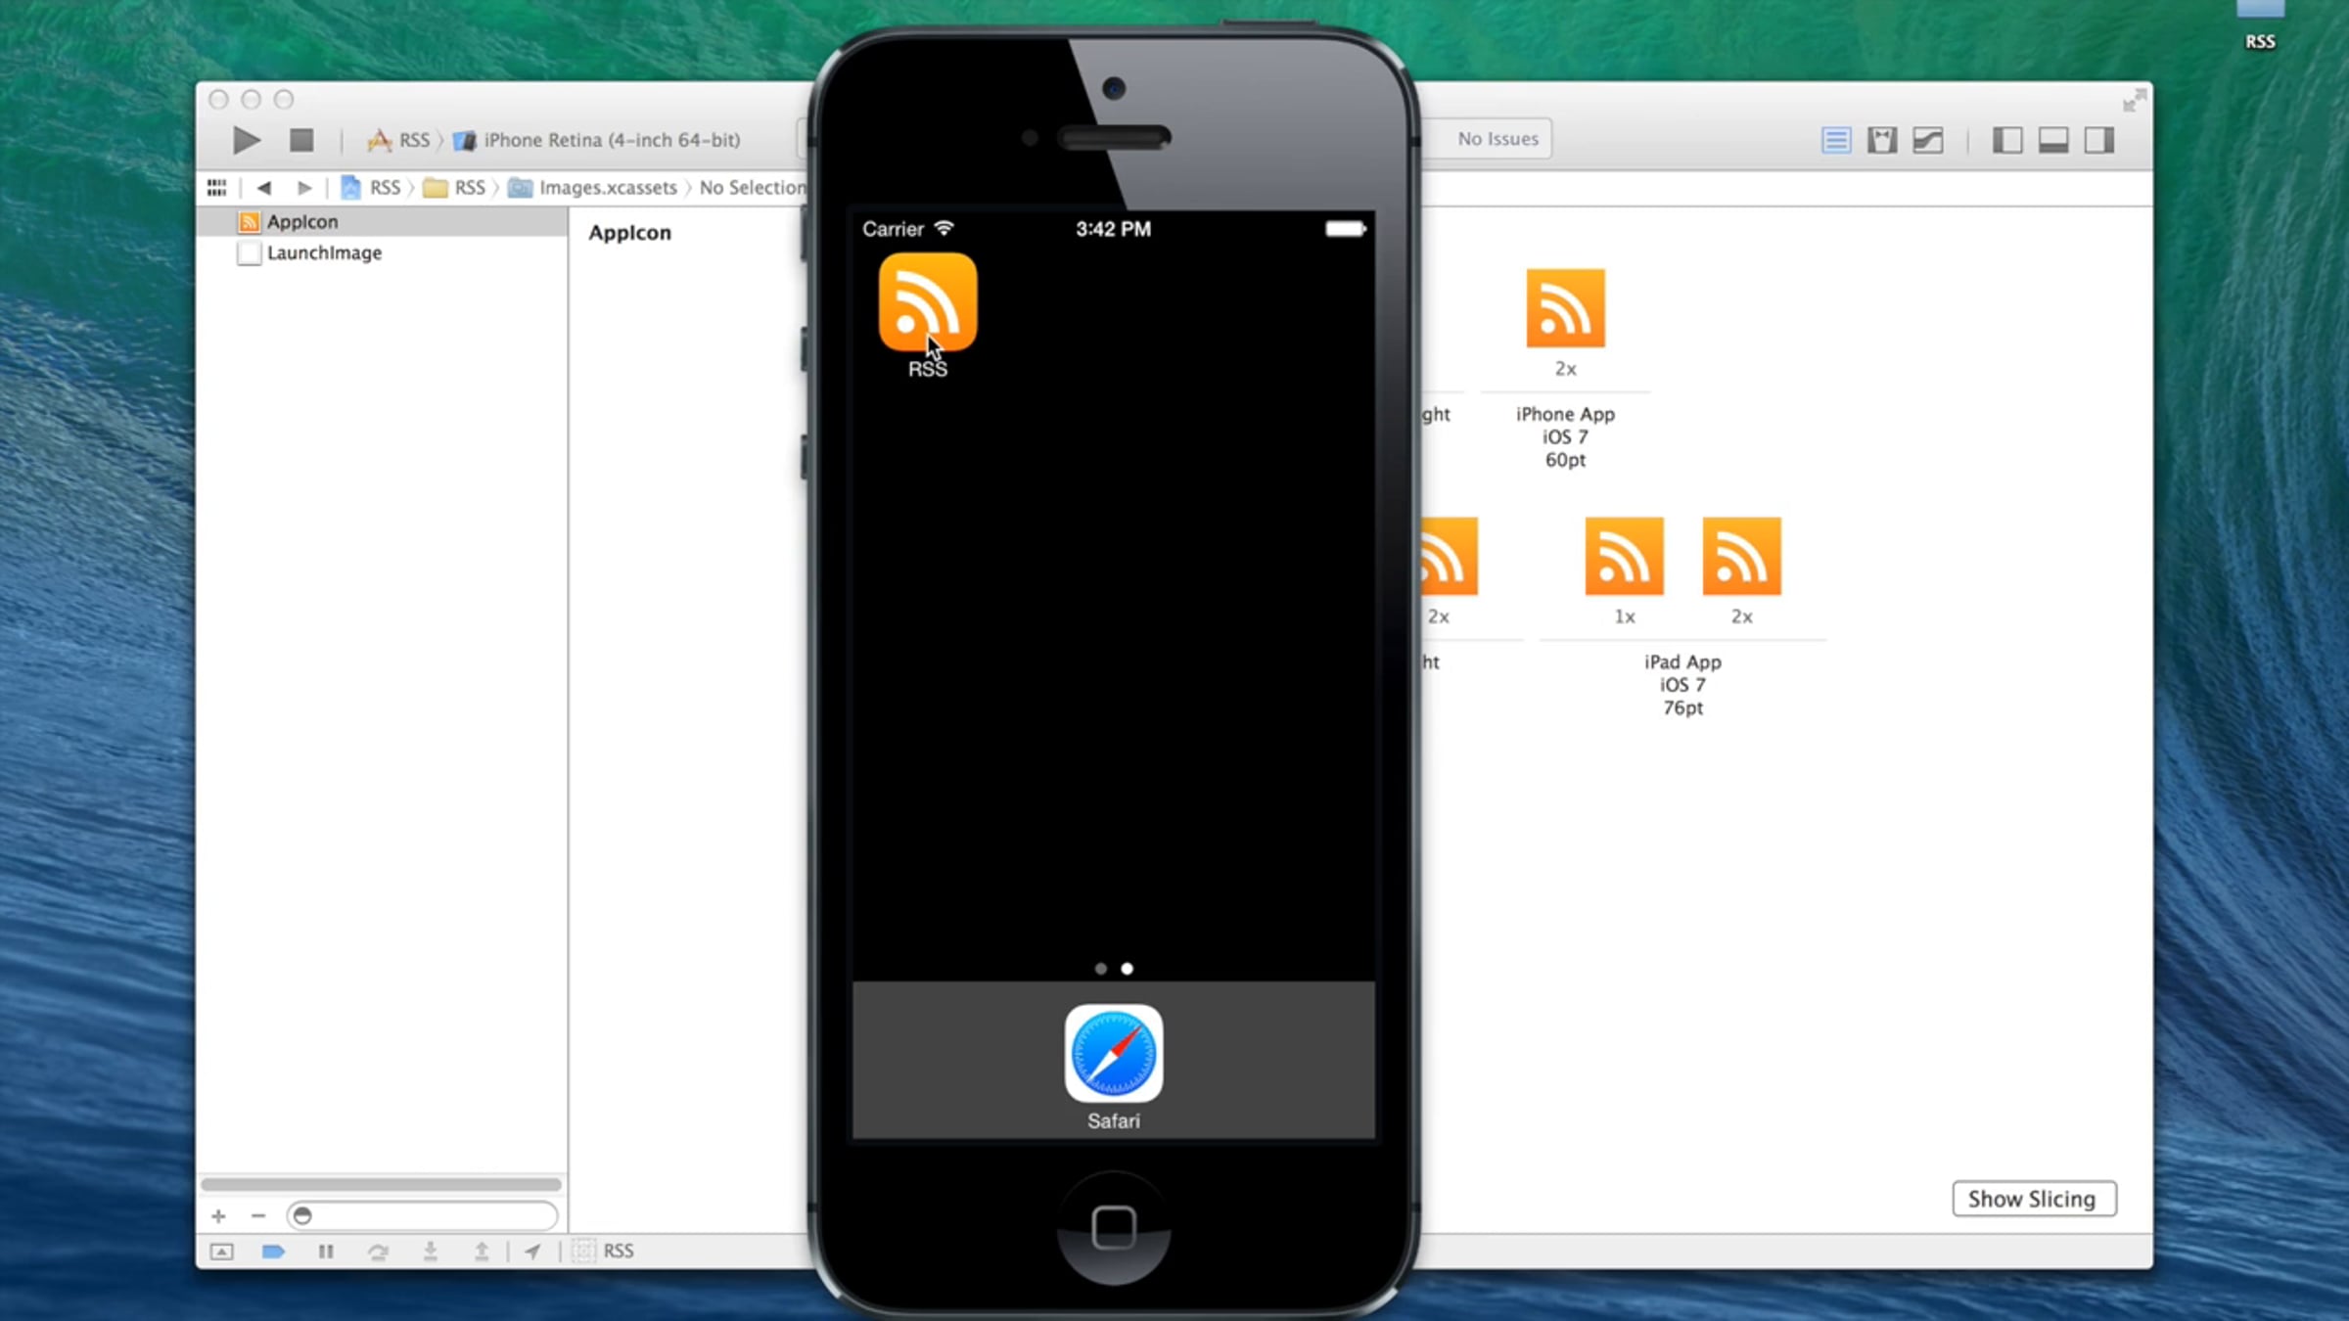Focus the asset filter field
The width and height of the screenshot is (2349, 1321).
point(423,1215)
